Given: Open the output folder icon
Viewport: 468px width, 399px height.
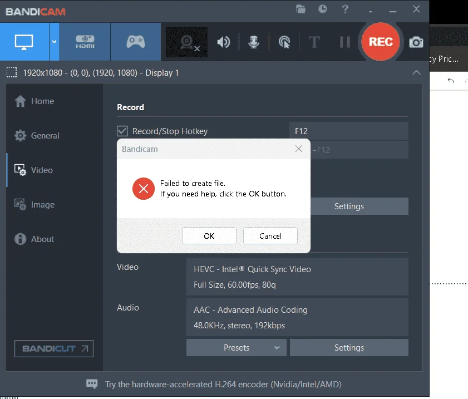Looking at the screenshot, I should pos(300,9).
